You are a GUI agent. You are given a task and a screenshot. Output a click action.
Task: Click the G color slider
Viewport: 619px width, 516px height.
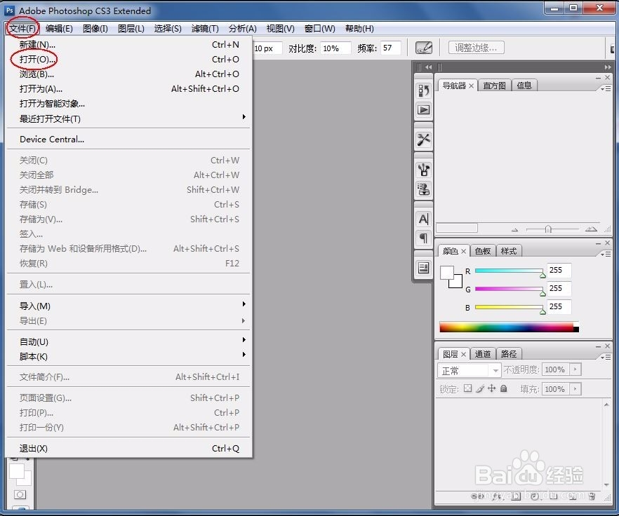coord(509,289)
